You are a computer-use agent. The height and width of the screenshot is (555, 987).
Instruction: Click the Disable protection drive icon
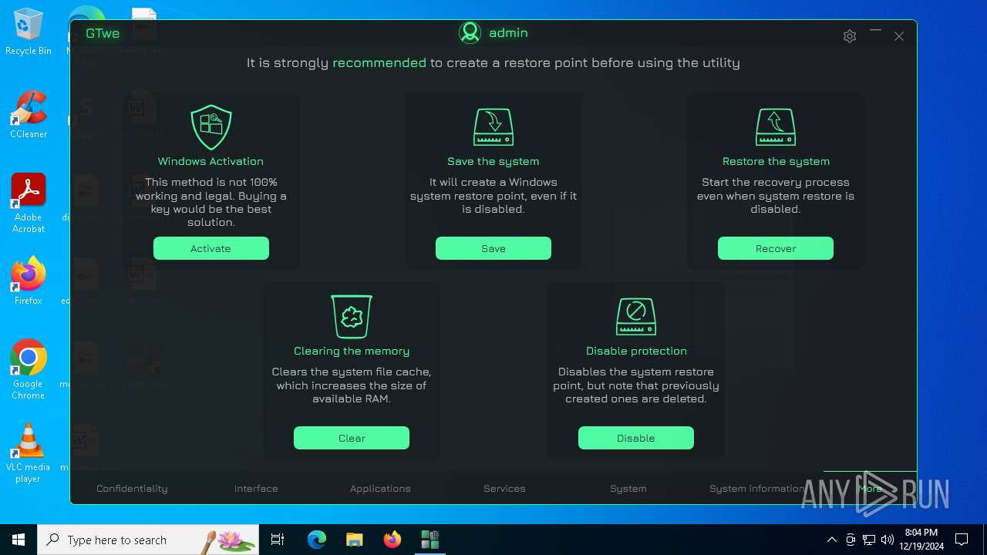636,317
